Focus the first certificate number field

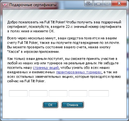point(18,93)
